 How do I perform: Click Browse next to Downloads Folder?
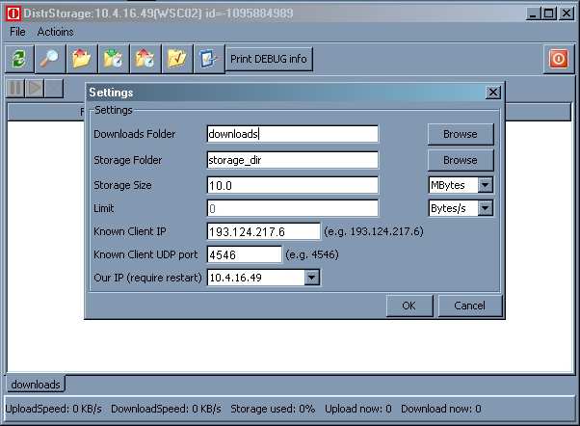tap(460, 134)
